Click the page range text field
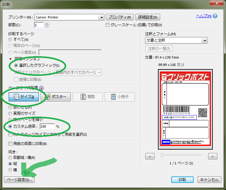Image resolution: width=226 pixels, height=190 pixels. tap(70, 52)
